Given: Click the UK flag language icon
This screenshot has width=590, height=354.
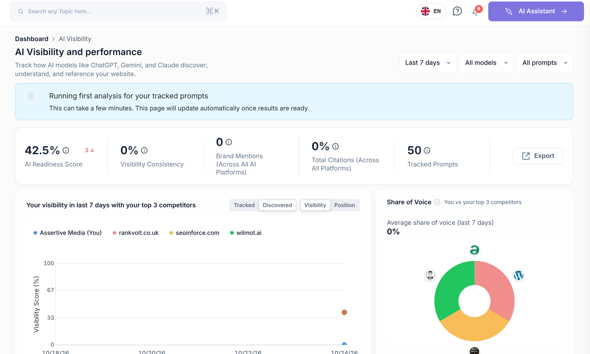Looking at the screenshot, I should click(x=425, y=11).
